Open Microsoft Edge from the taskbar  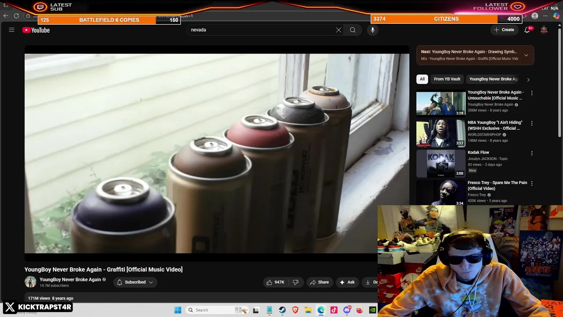click(x=321, y=310)
